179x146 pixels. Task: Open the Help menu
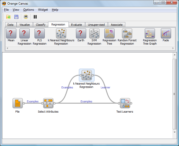[x=55, y=10]
